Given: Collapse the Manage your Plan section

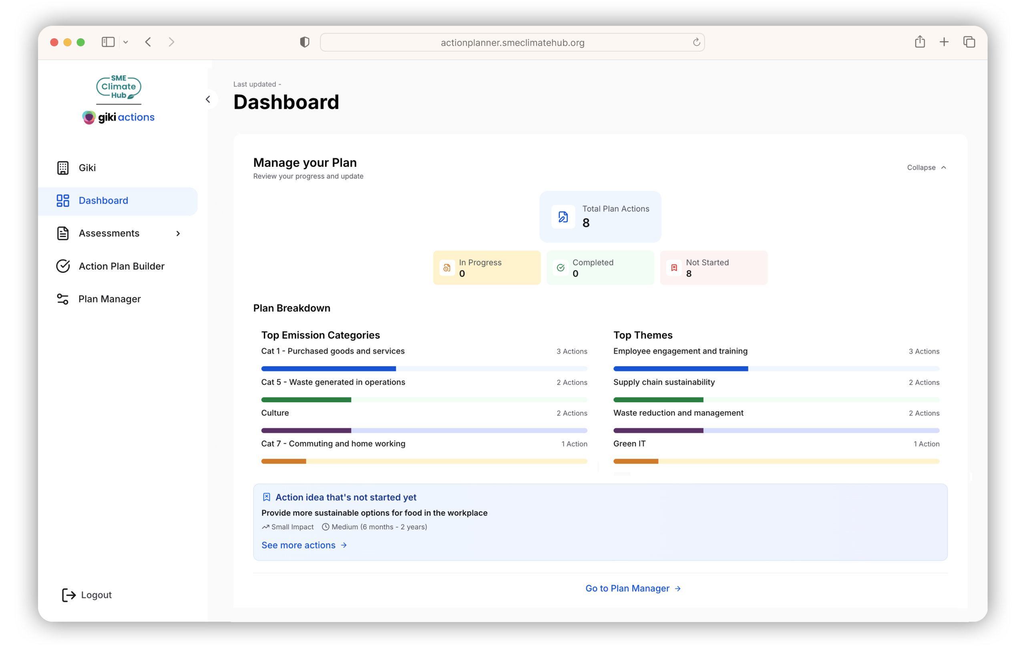Looking at the screenshot, I should [926, 167].
